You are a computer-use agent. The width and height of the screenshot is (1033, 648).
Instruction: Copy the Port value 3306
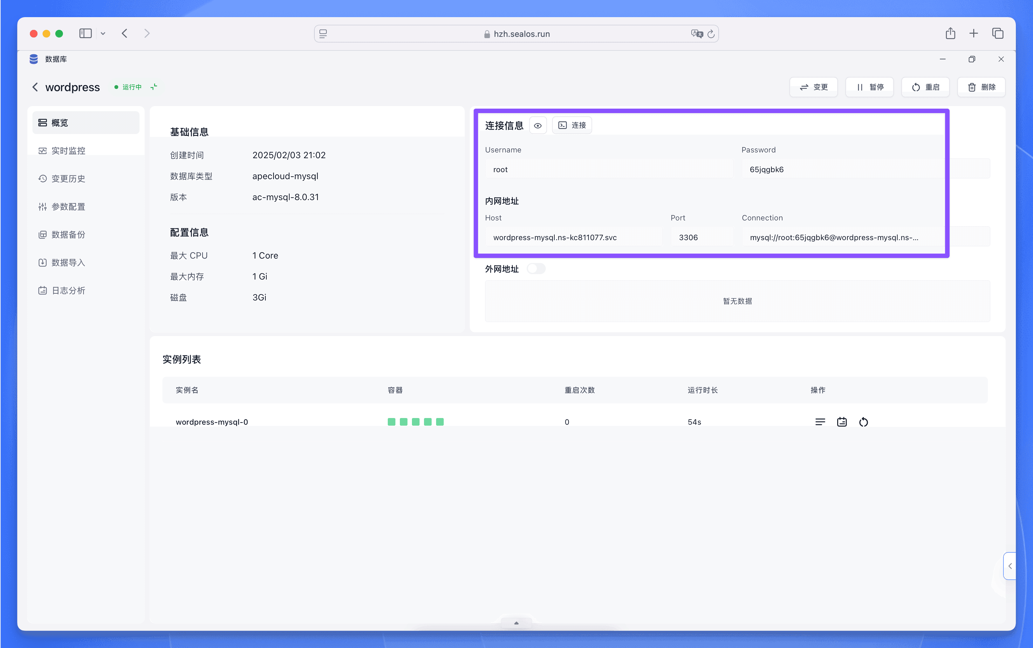pyautogui.click(x=702, y=237)
